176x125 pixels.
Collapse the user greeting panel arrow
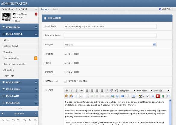36,9
